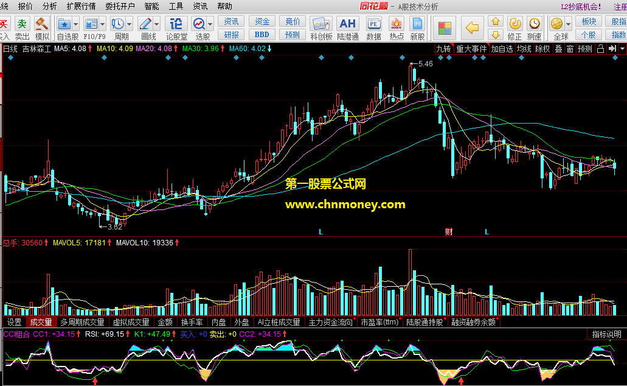Click the 竞价 toolbar button

[x=293, y=22]
